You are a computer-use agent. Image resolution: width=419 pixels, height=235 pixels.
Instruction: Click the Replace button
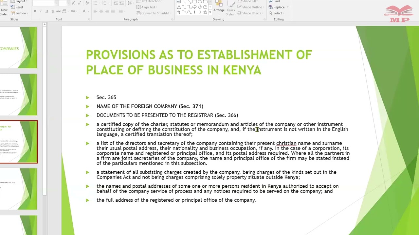pos(277,7)
